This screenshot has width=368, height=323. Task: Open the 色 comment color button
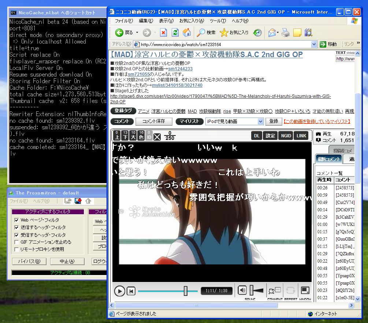click(x=141, y=135)
